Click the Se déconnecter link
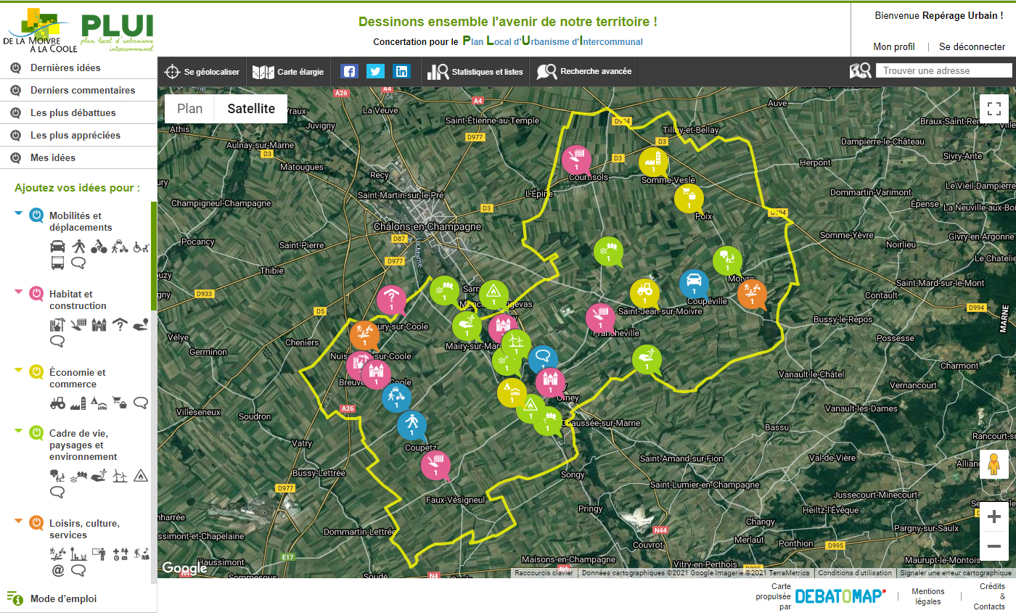The width and height of the screenshot is (1016, 613). click(972, 46)
